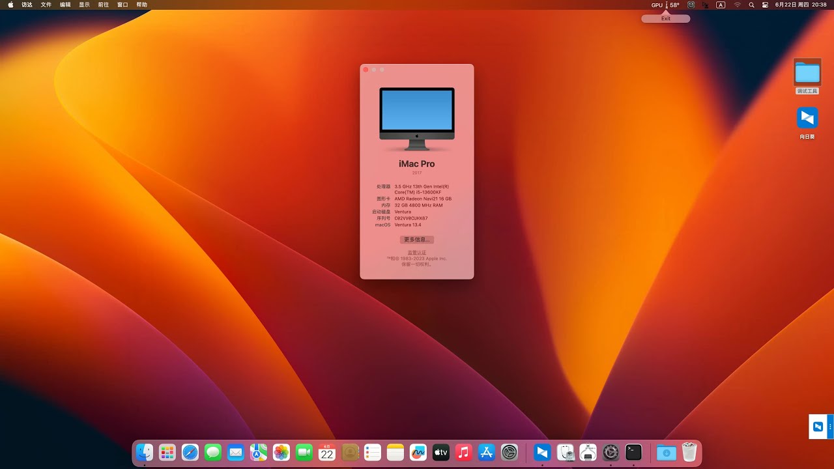Close the About This Mac window
Viewport: 834px width, 469px height.
(366, 70)
